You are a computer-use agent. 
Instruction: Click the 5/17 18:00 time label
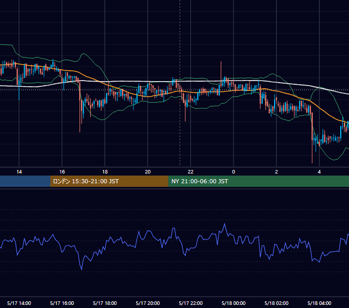coord(105,303)
